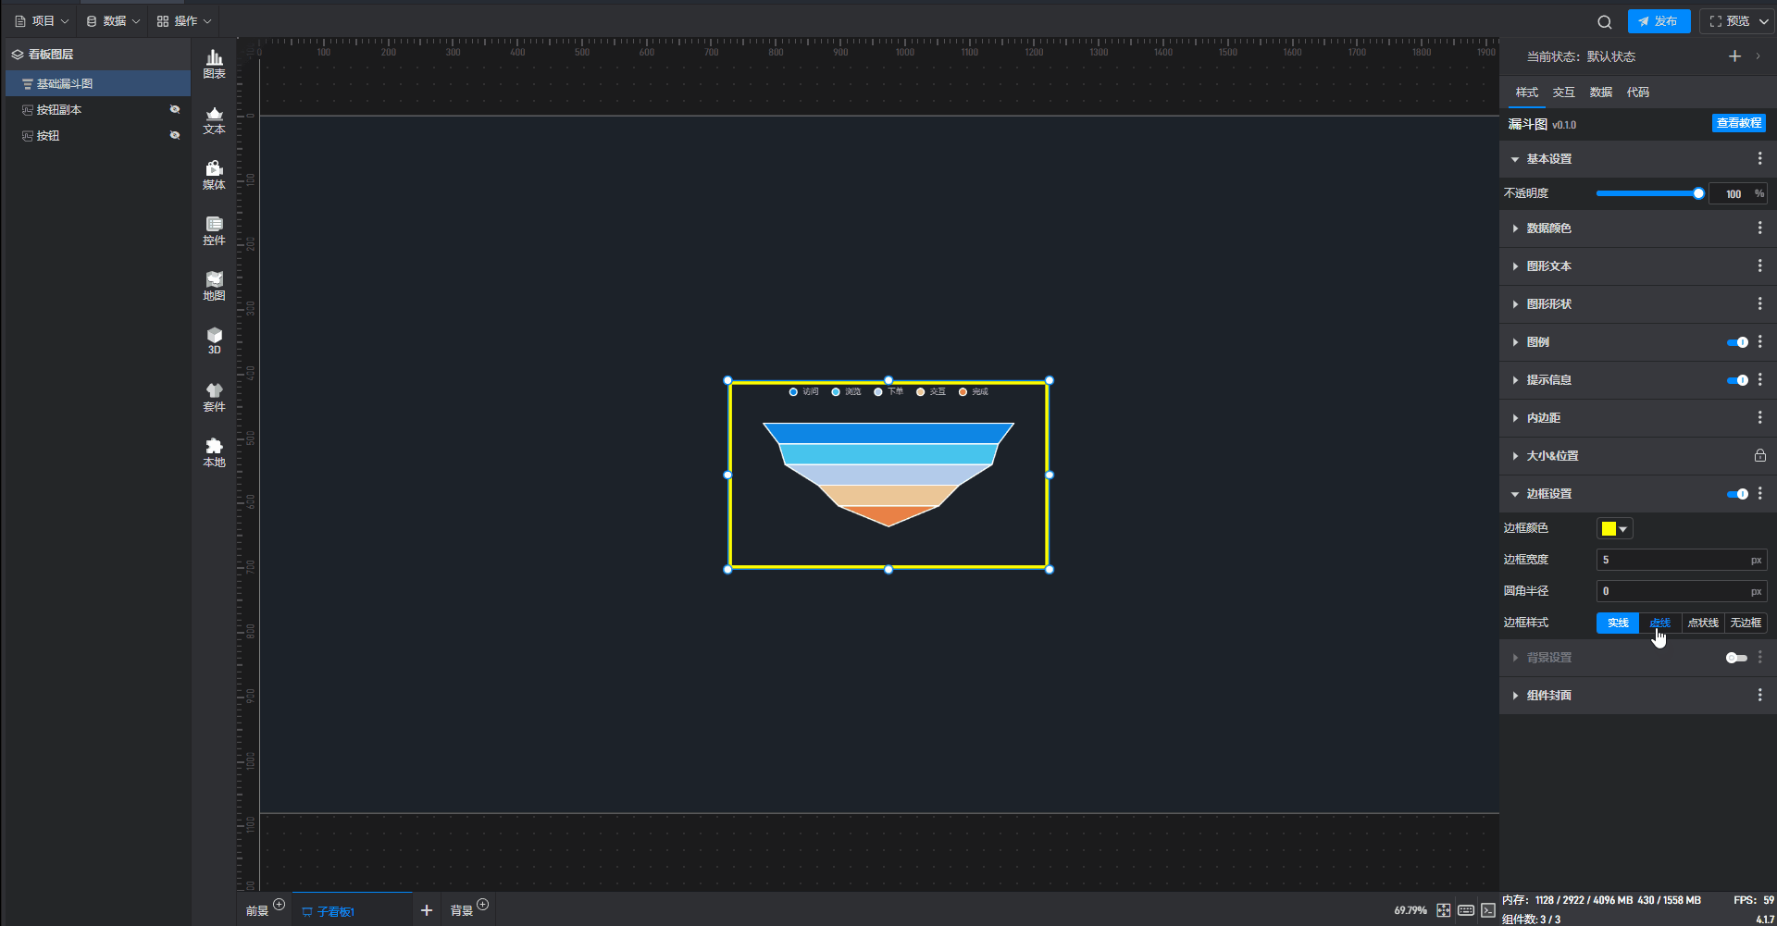The width and height of the screenshot is (1777, 926).
Task: Open the 套件 kit components panel
Action: 214,397
